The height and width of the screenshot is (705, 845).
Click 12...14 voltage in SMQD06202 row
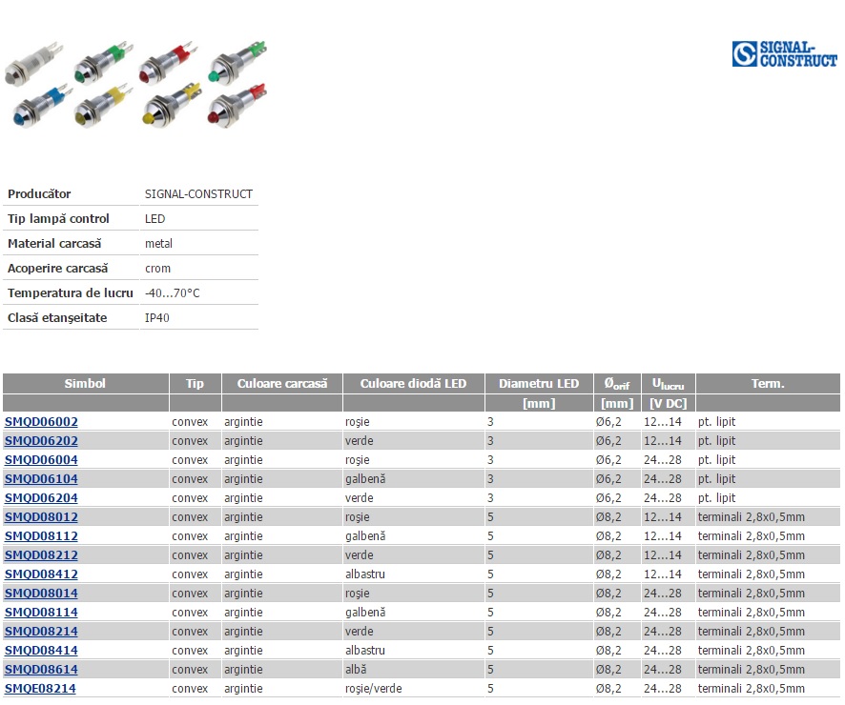tap(663, 441)
